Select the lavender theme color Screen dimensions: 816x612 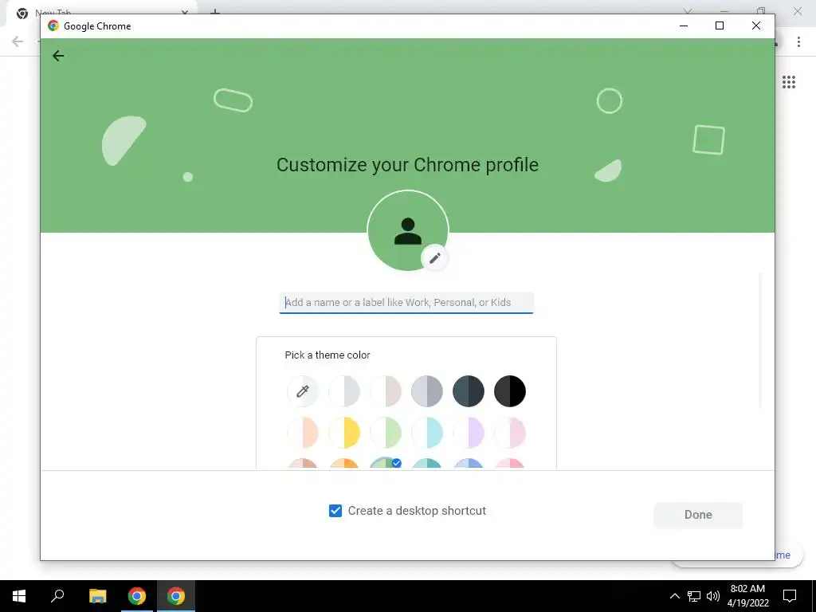point(469,433)
